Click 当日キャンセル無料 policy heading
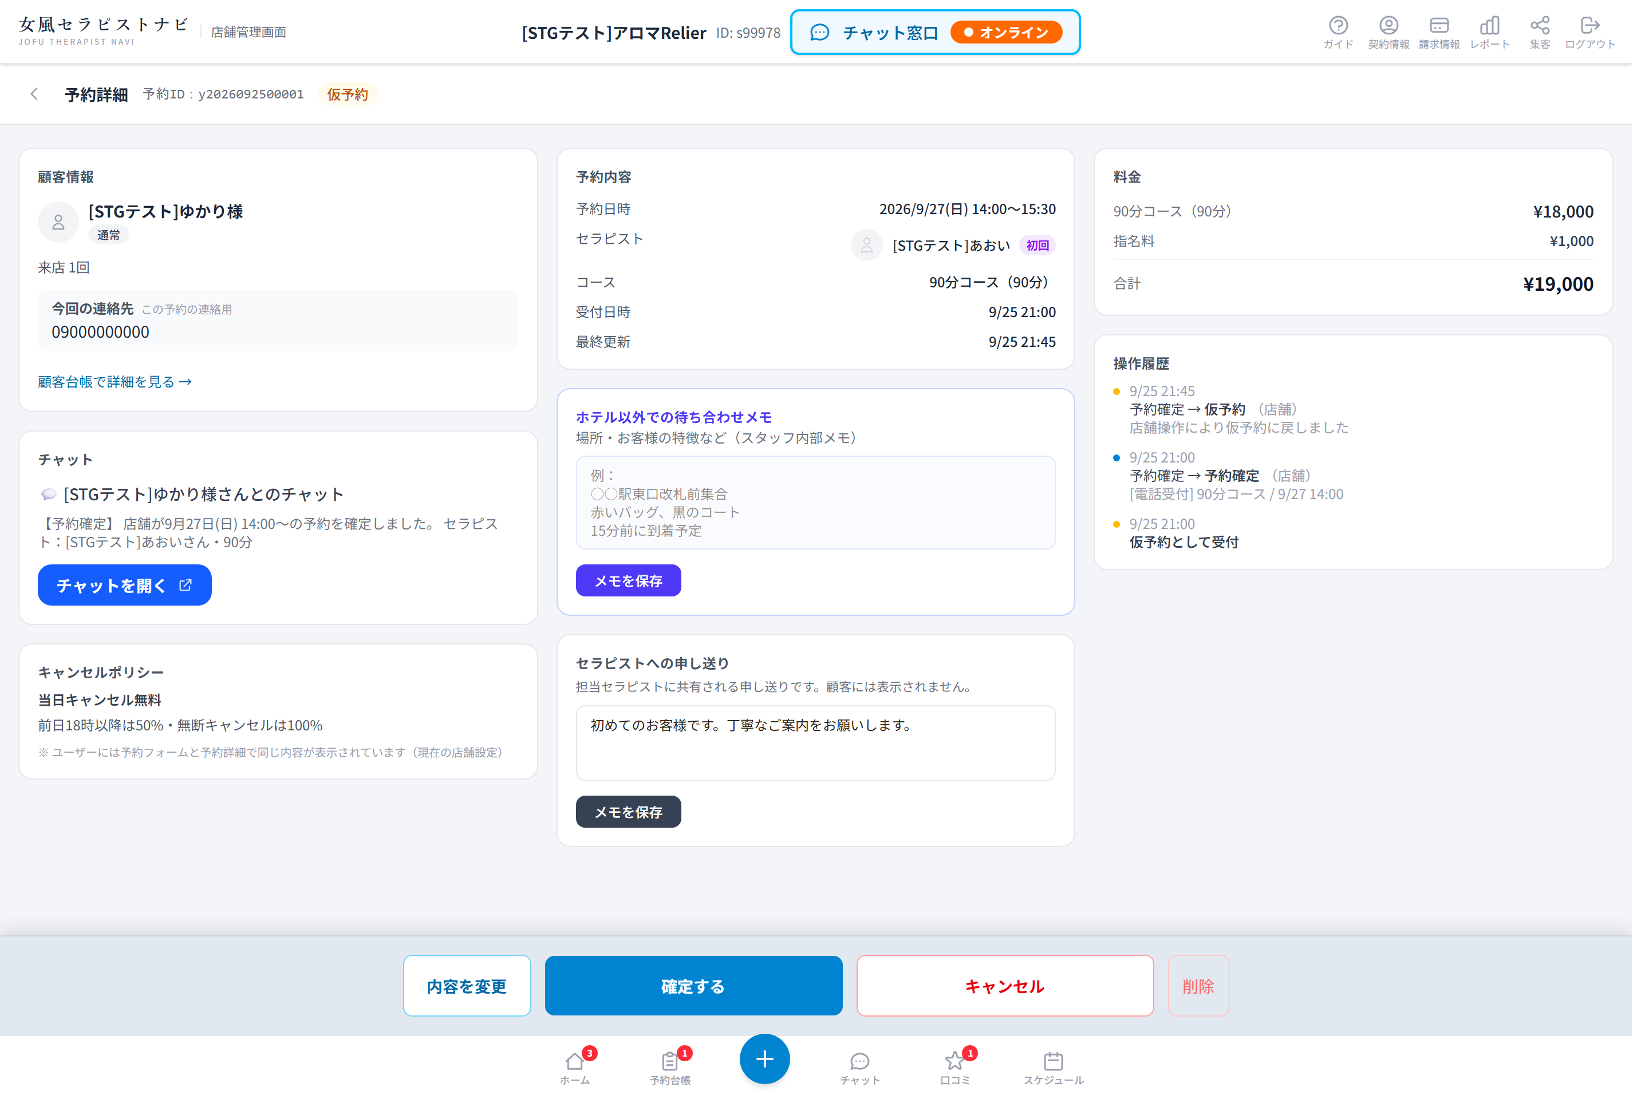Screen dimensions: 1649x1099 [x=100, y=707]
